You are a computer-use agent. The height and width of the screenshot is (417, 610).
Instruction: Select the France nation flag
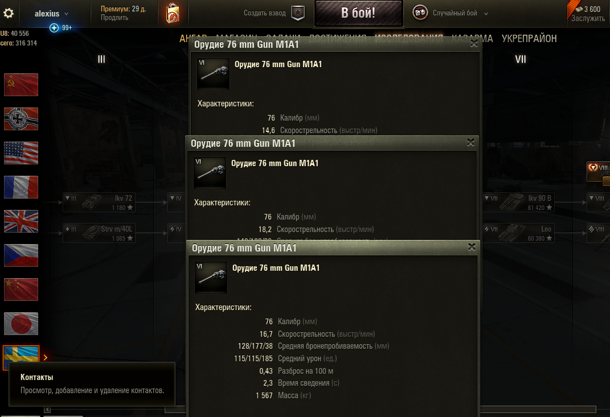click(21, 187)
